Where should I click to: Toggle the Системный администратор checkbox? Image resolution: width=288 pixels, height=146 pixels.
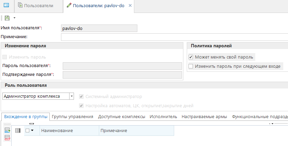point(81,96)
